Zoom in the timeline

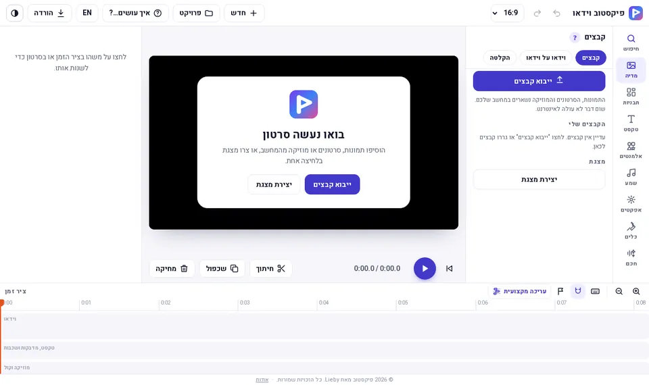pyautogui.click(x=636, y=291)
